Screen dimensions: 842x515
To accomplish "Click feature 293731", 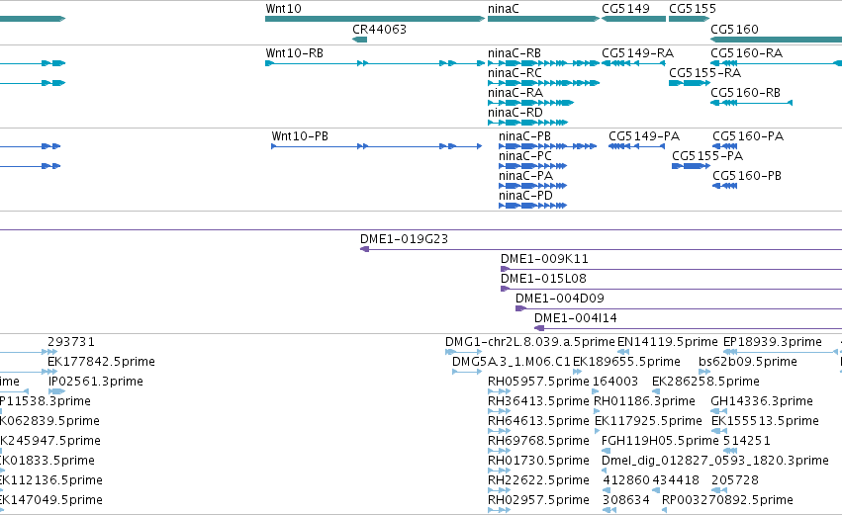I will (x=29, y=352).
